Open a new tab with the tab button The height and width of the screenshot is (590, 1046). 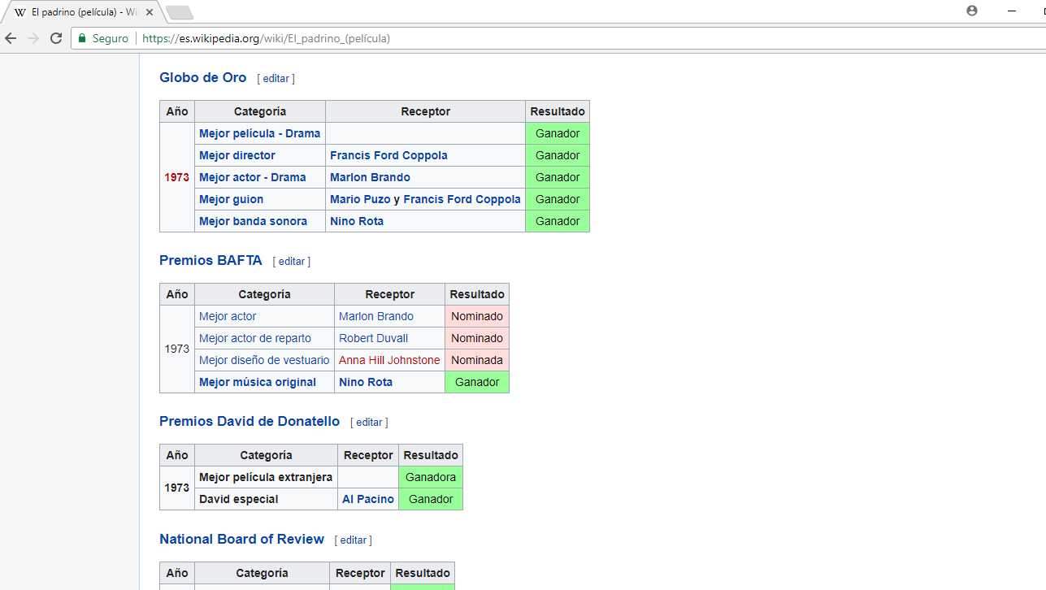coord(179,12)
